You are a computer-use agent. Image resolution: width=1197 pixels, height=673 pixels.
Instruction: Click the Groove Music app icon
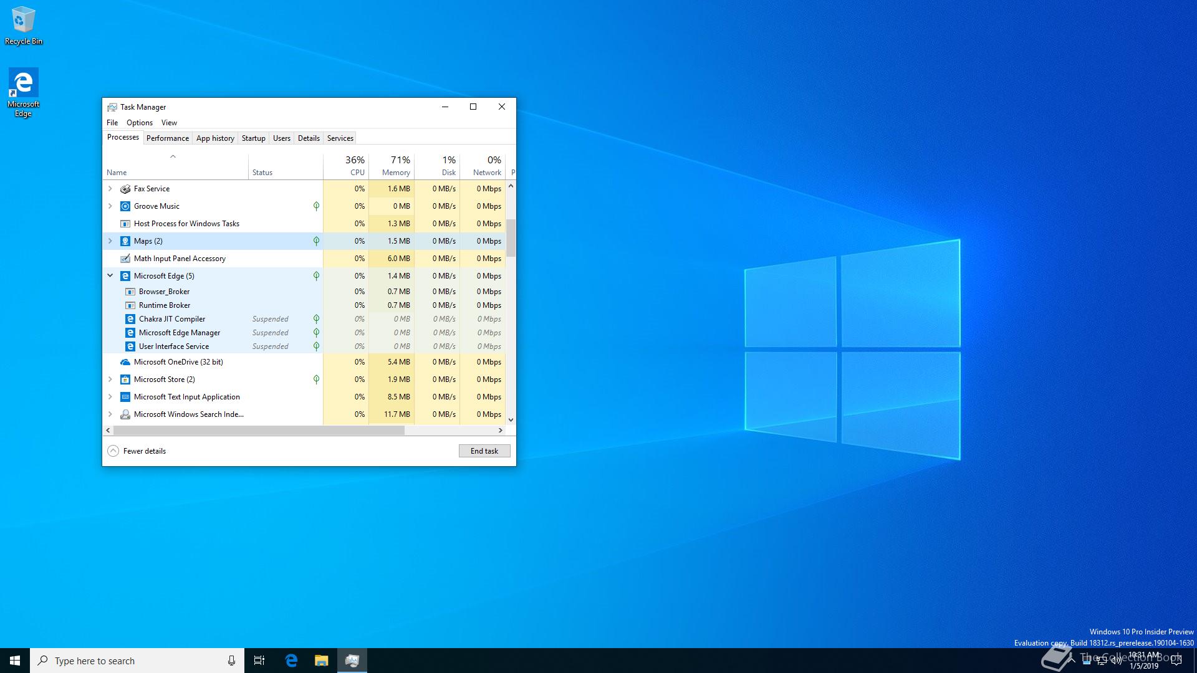click(125, 206)
